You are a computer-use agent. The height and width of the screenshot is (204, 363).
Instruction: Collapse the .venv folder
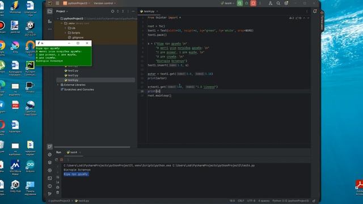click(62, 23)
